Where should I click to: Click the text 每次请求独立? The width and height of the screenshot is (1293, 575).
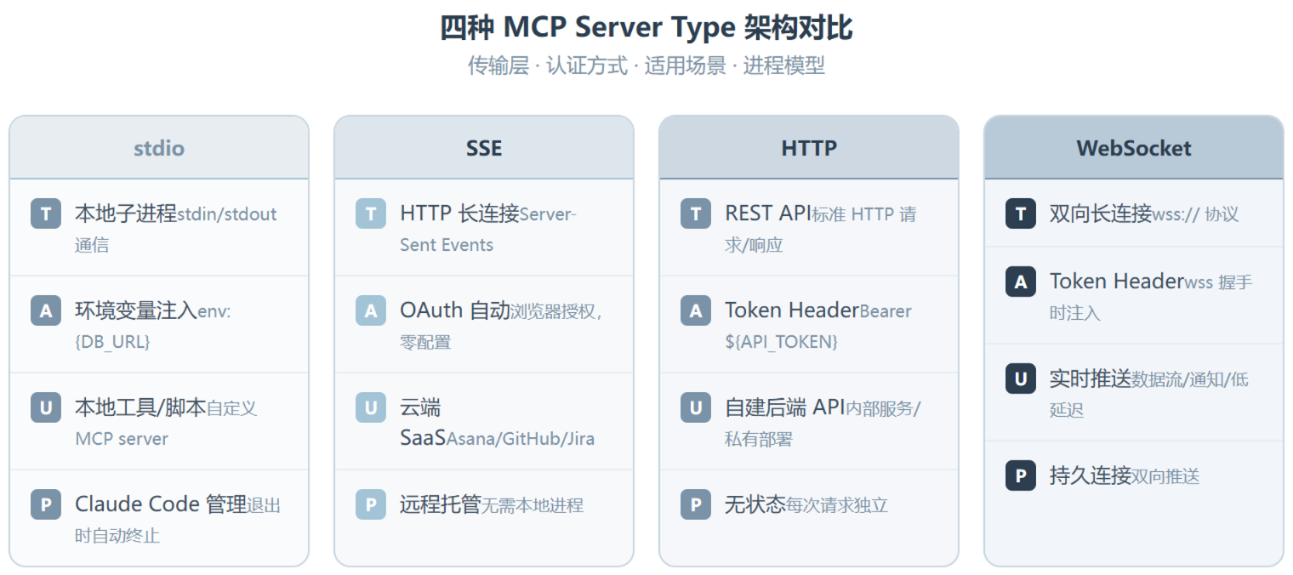tap(837, 505)
